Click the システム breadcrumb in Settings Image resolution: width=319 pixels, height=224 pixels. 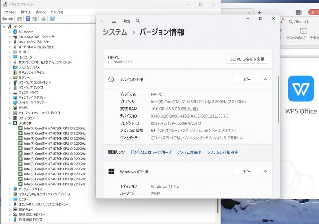click(115, 32)
